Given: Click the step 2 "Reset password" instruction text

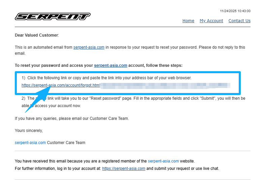Looking at the screenshot, I should click(x=135, y=98).
